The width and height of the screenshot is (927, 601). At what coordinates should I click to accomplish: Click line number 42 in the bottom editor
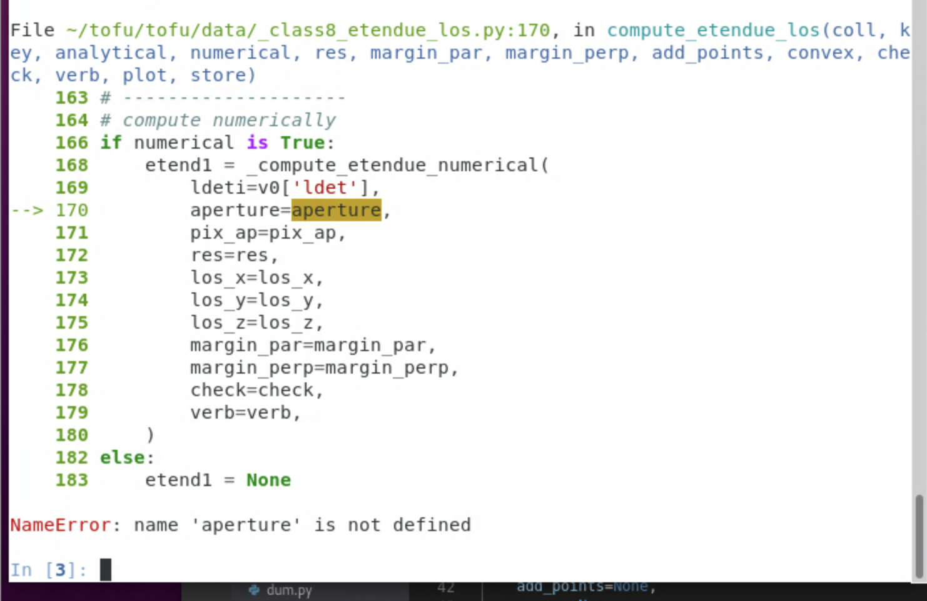[445, 587]
